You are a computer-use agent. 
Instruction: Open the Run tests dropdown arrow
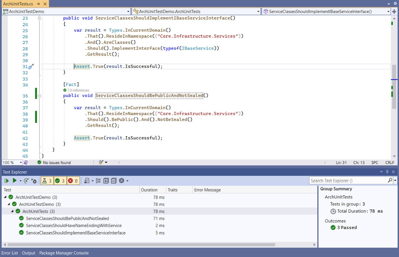point(20,181)
